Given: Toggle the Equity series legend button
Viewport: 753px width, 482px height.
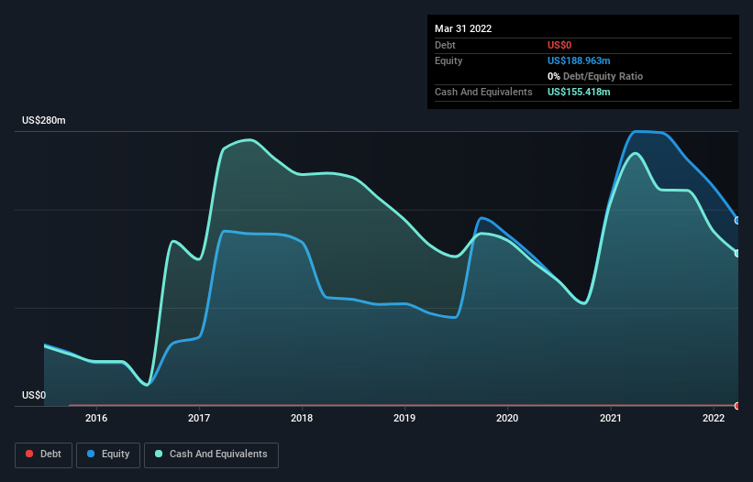Looking at the screenshot, I should tap(108, 455).
